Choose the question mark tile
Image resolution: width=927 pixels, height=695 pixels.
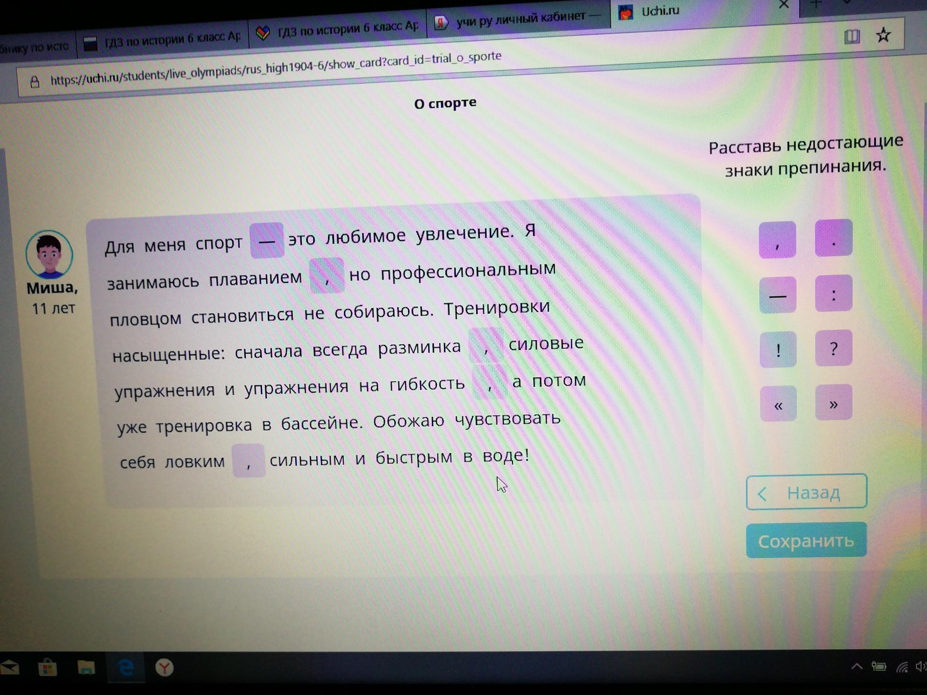point(834,348)
